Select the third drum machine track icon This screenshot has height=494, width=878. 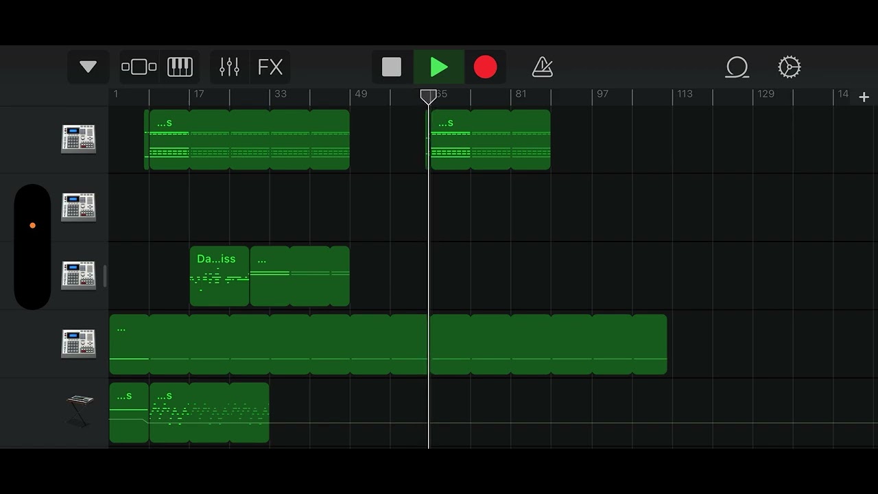78,275
